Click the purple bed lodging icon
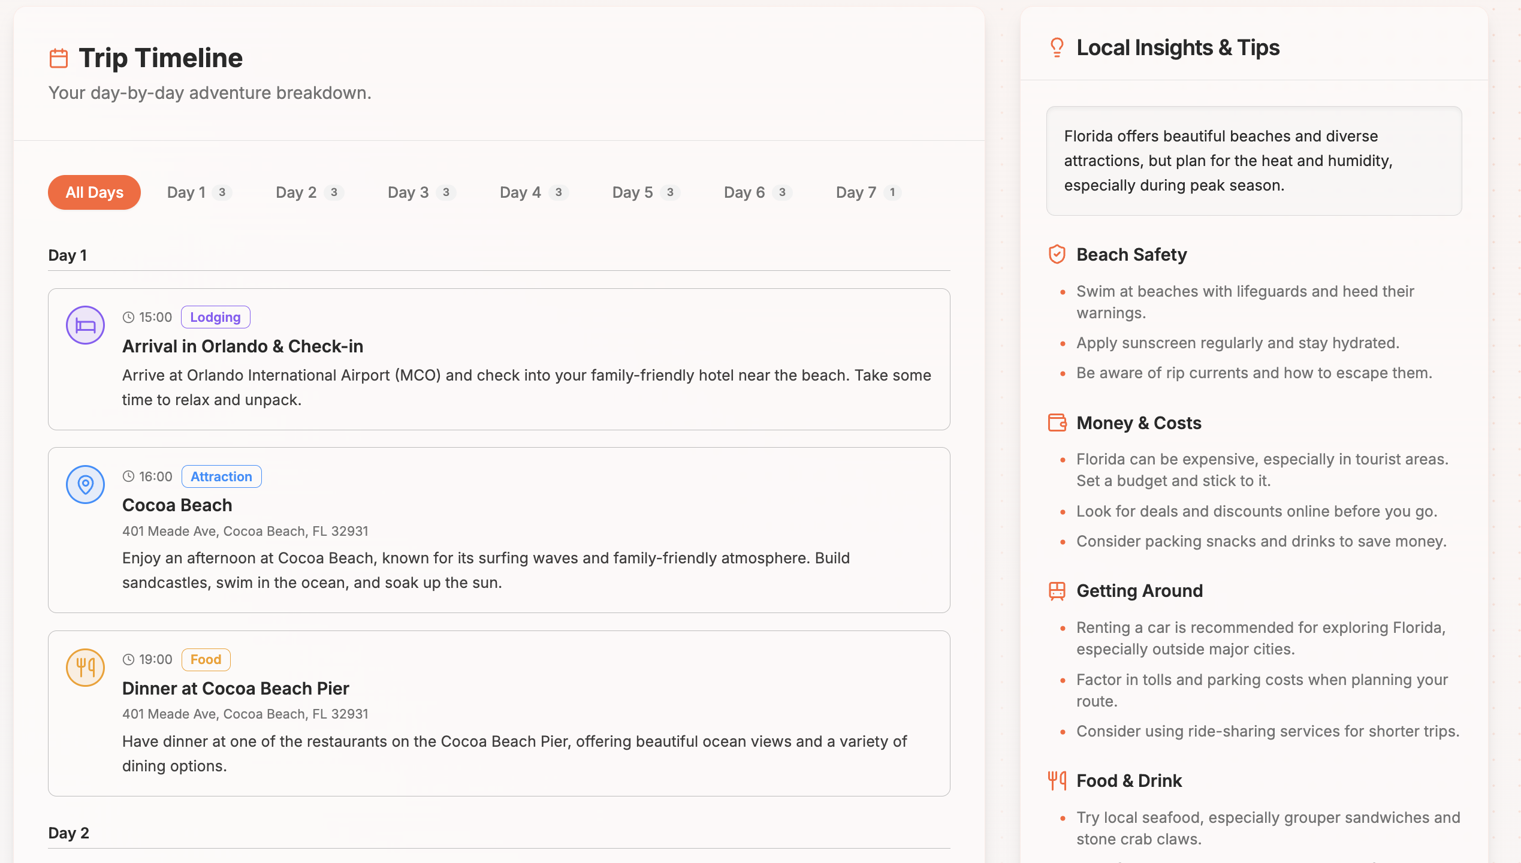The width and height of the screenshot is (1521, 863). pos(85,325)
